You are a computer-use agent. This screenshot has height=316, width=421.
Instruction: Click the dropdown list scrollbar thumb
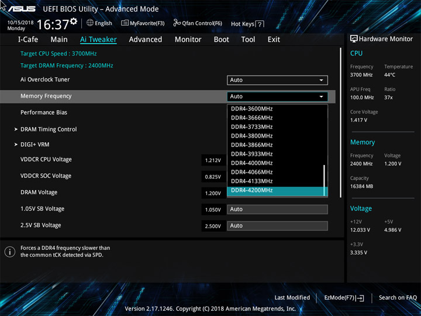click(325, 180)
